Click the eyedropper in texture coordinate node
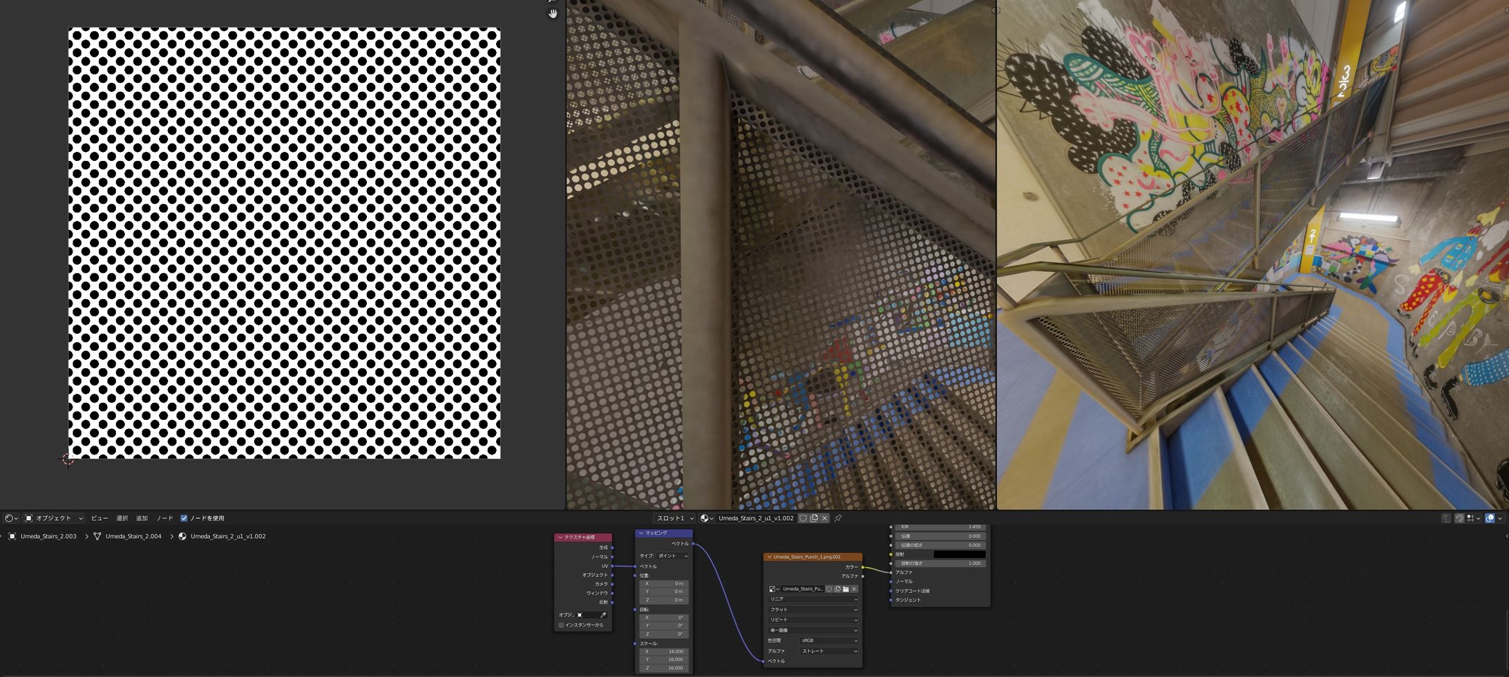This screenshot has height=677, width=1509. [x=602, y=615]
